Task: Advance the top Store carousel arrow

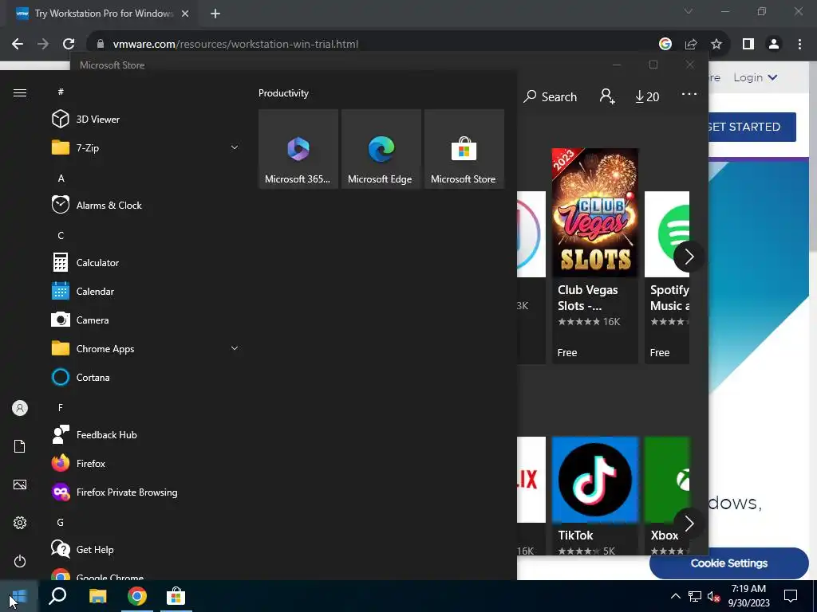Action: (689, 256)
